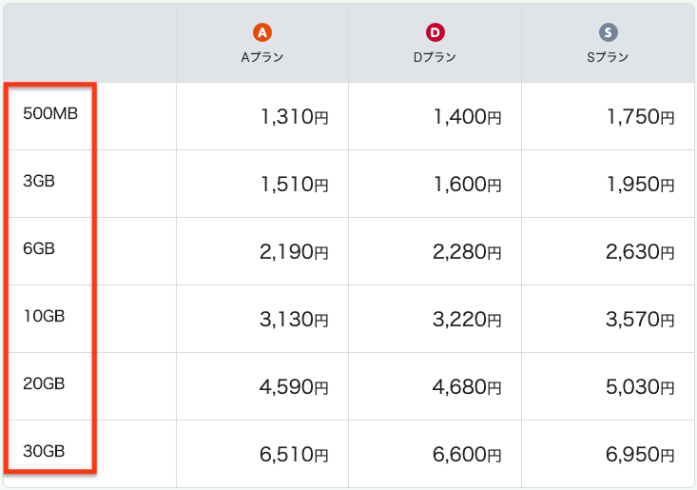Select the Sプラン column header label
This screenshot has width=697, height=490.
click(609, 57)
